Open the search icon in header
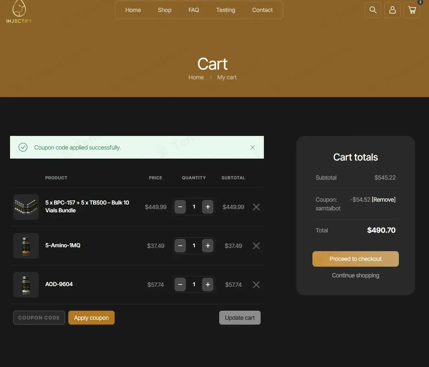Screen dimensions: 429x367 (x=373, y=10)
